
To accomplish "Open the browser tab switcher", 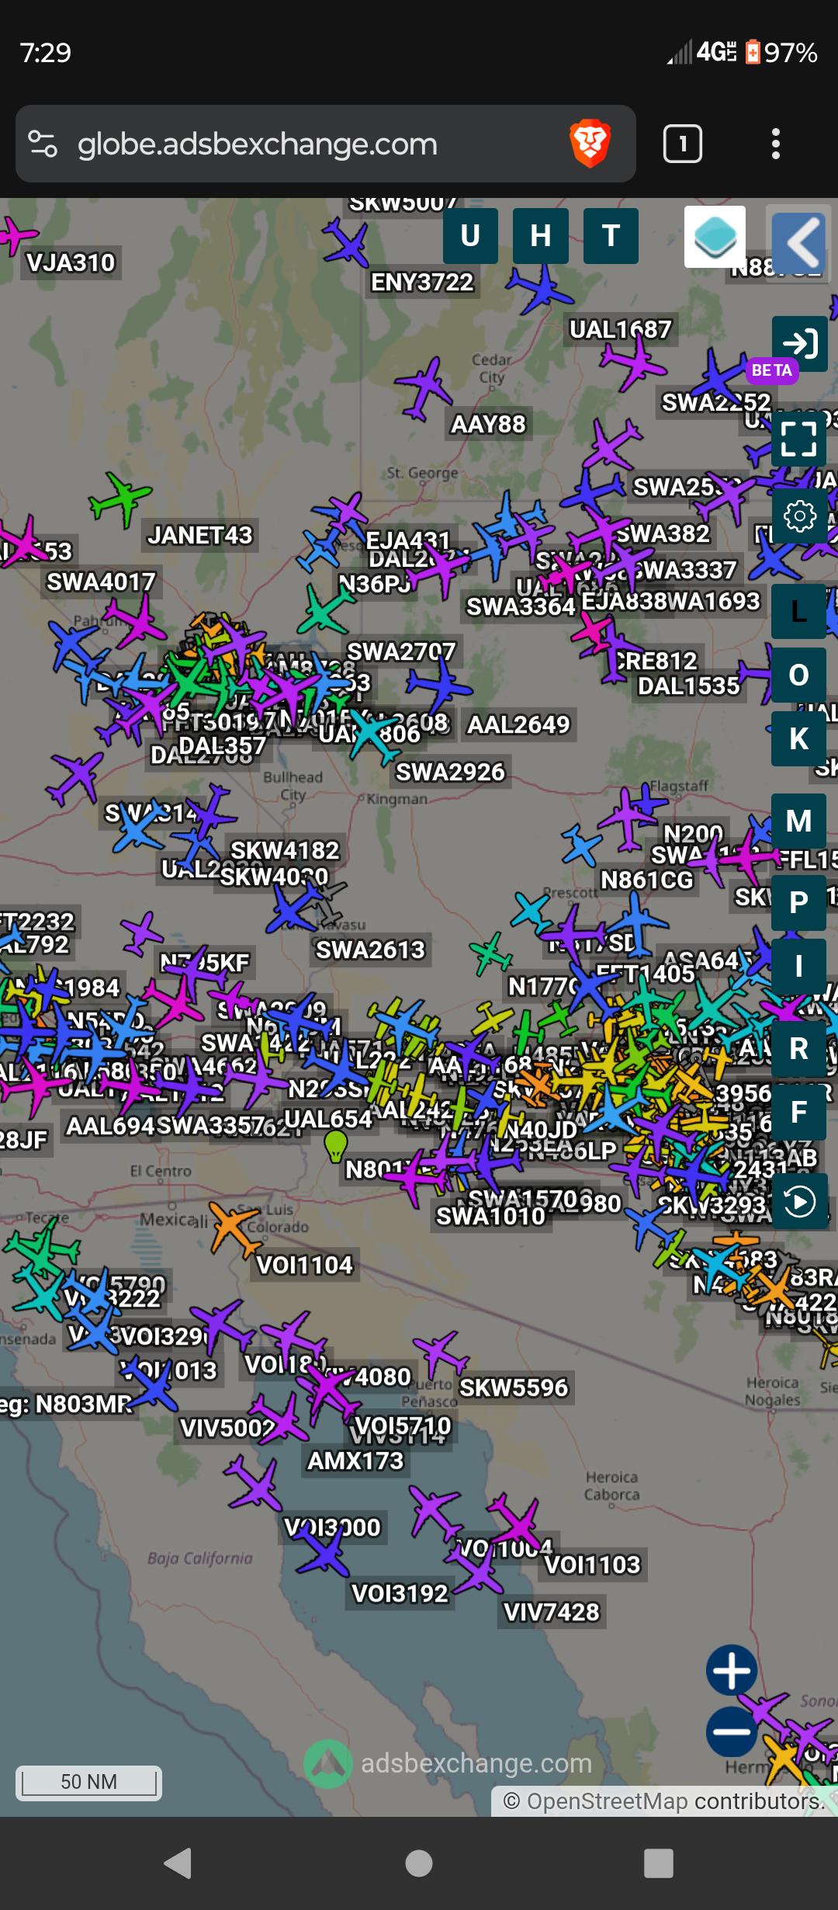I will point(683,144).
